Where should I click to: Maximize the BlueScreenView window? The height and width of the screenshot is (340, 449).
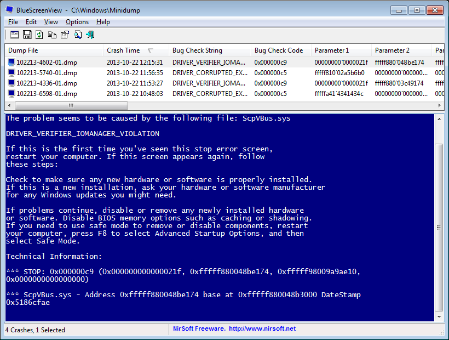417,10
